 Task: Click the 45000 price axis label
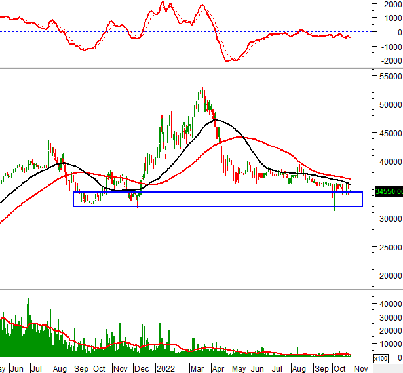389,134
